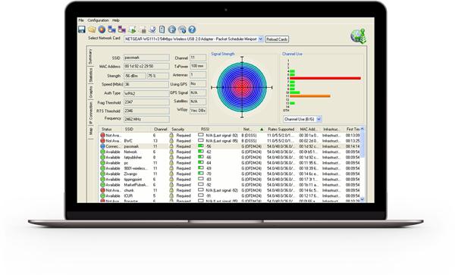Screen dimensions: 455x275
Task: Click the padlock icon in the fatpublisher row
Action: (x=171, y=157)
